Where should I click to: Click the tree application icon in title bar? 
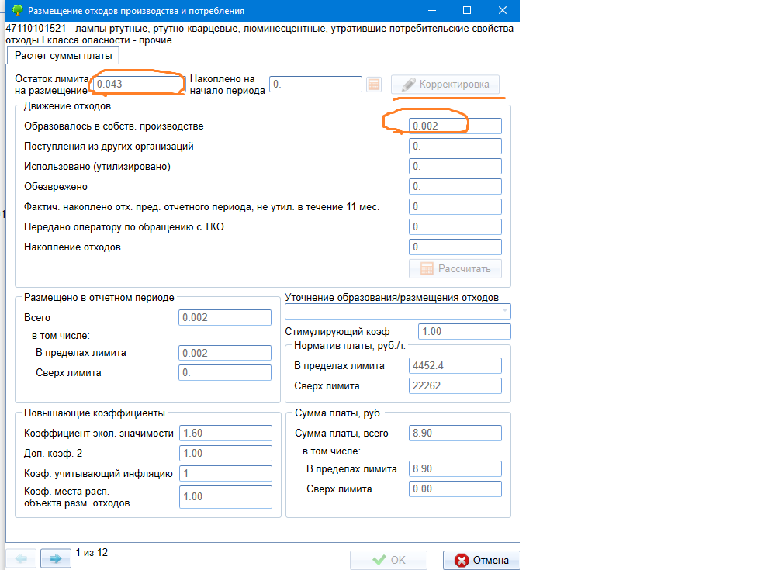coord(17,11)
